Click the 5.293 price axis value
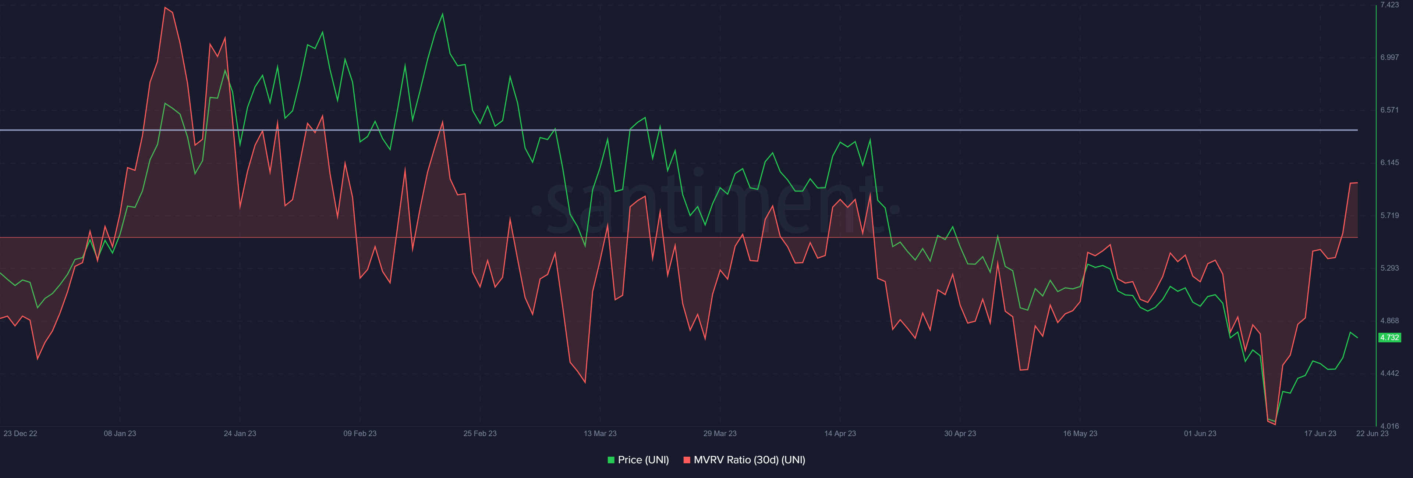 point(1389,268)
